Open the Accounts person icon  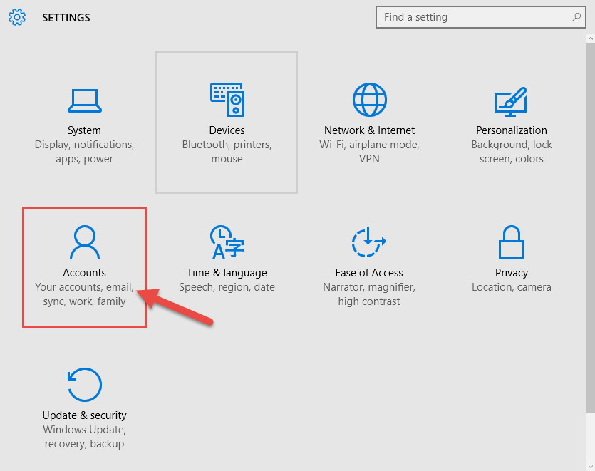coord(85,242)
